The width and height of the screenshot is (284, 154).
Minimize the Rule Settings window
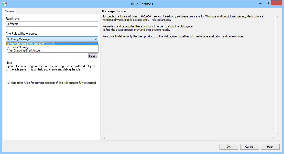pos(260,3)
